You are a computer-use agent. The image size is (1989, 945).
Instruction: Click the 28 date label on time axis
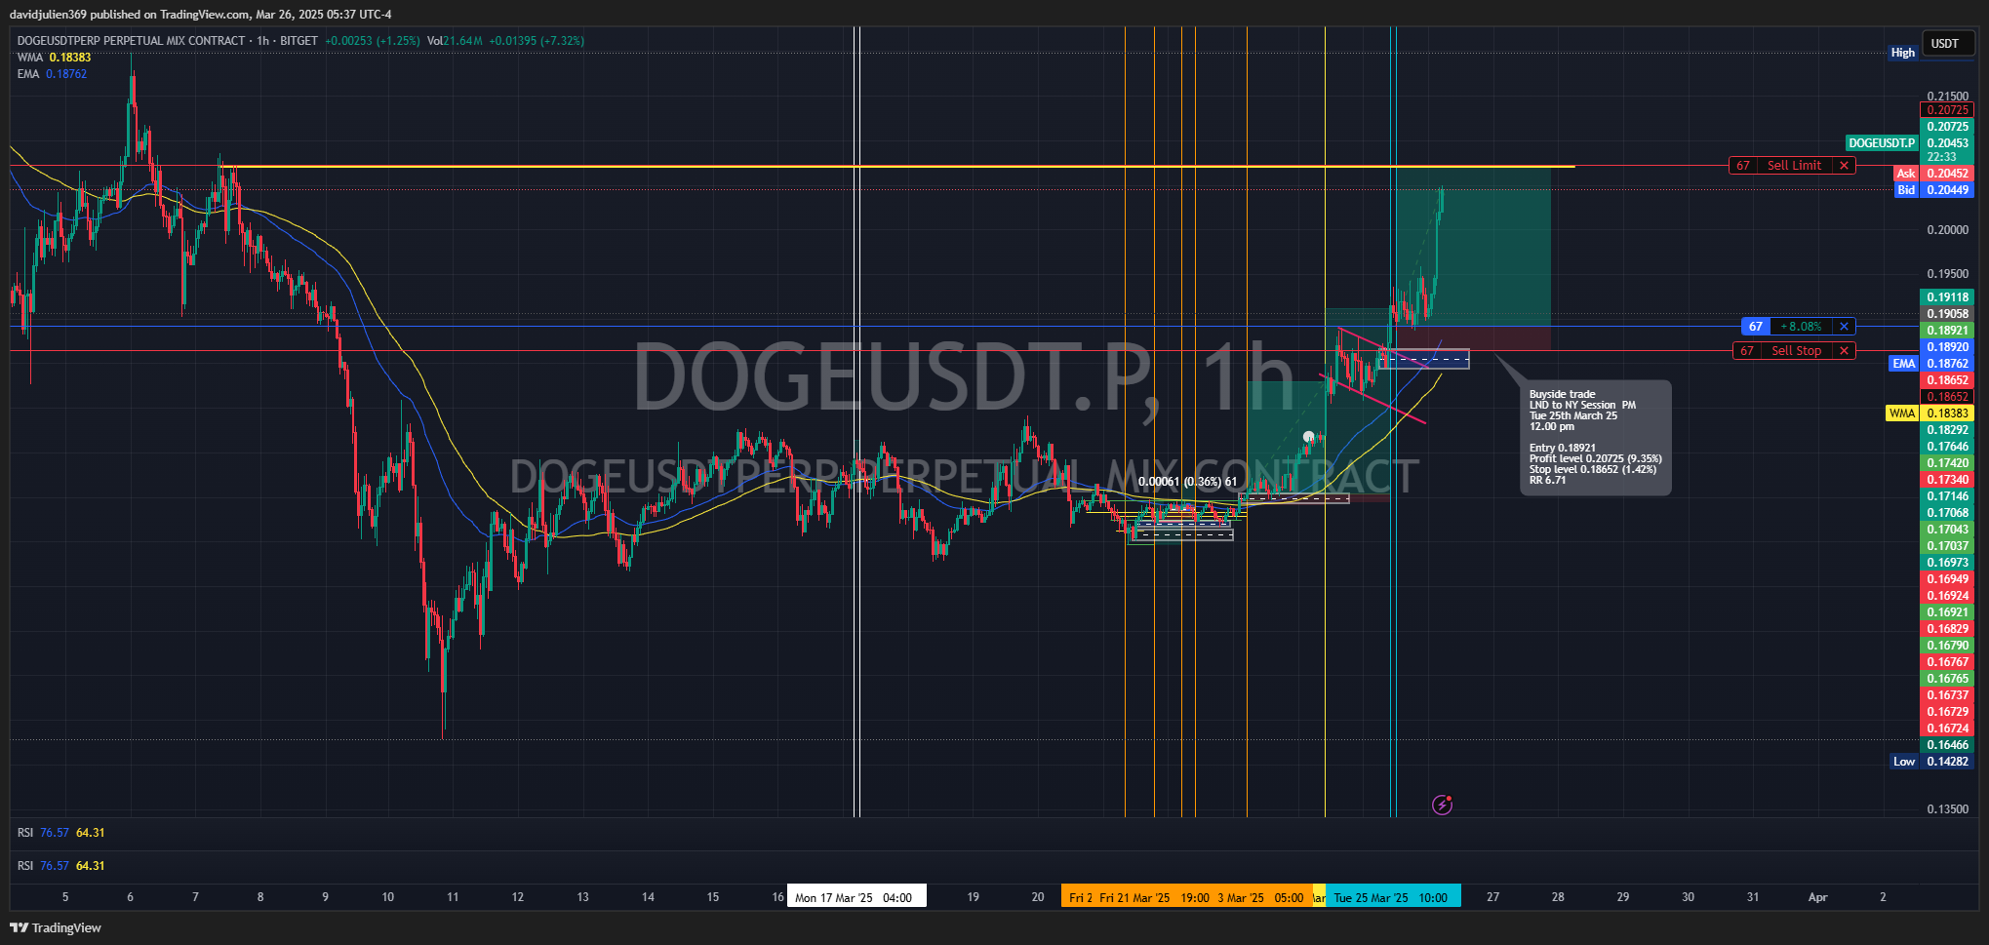(1558, 897)
